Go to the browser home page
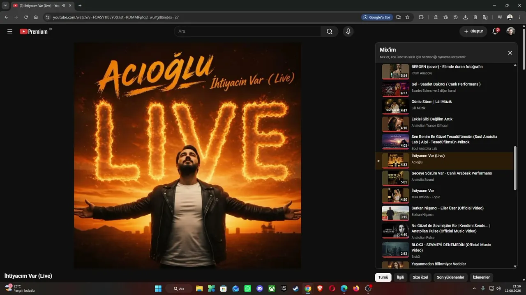Viewport: 526px width, 295px height. (x=36, y=17)
